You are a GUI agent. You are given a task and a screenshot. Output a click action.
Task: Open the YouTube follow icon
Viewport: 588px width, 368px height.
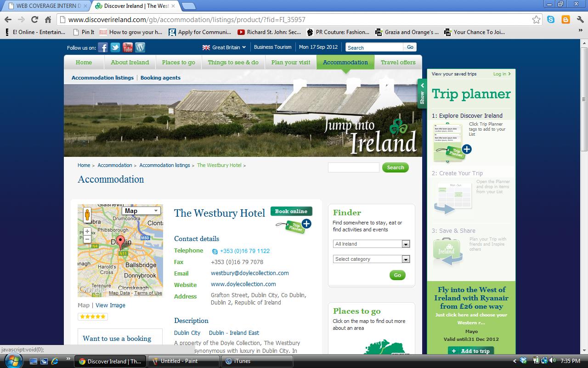pos(128,47)
